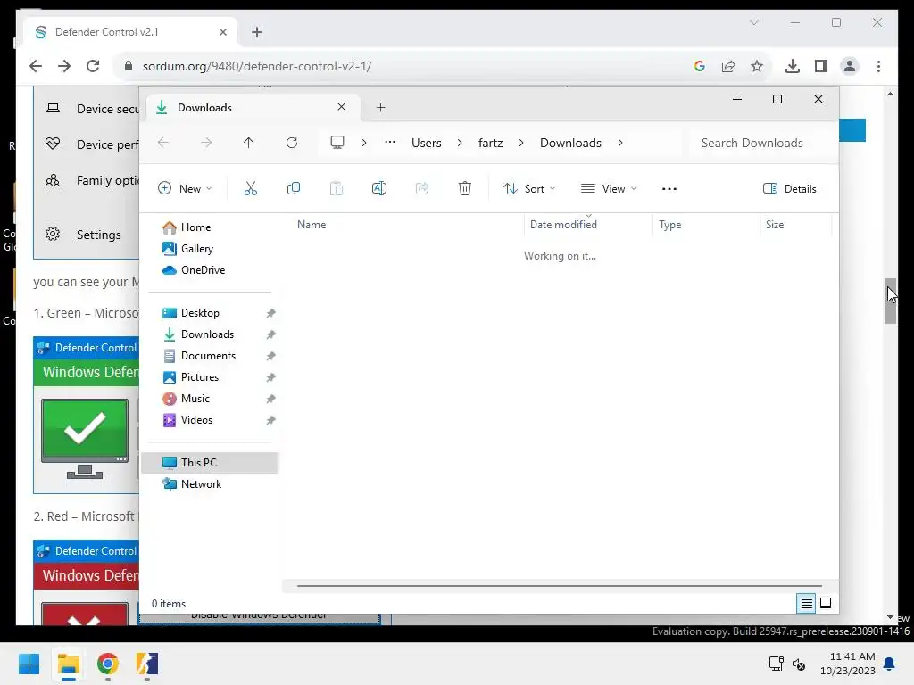Open Network in the navigation pane
Screen dimensions: 914x685
(211, 484)
